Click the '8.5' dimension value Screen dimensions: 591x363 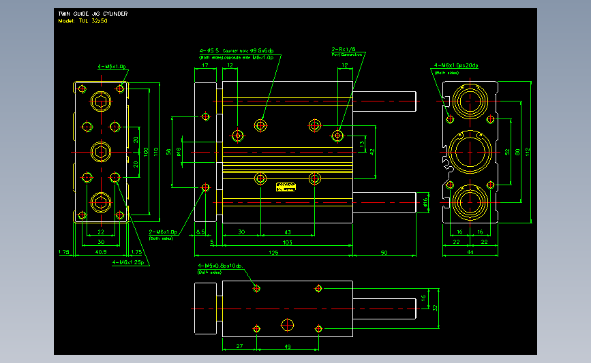pos(200,232)
